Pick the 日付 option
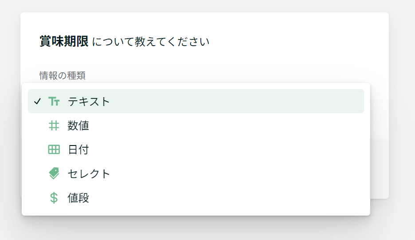Image resolution: width=415 pixels, height=240 pixels. point(78,150)
